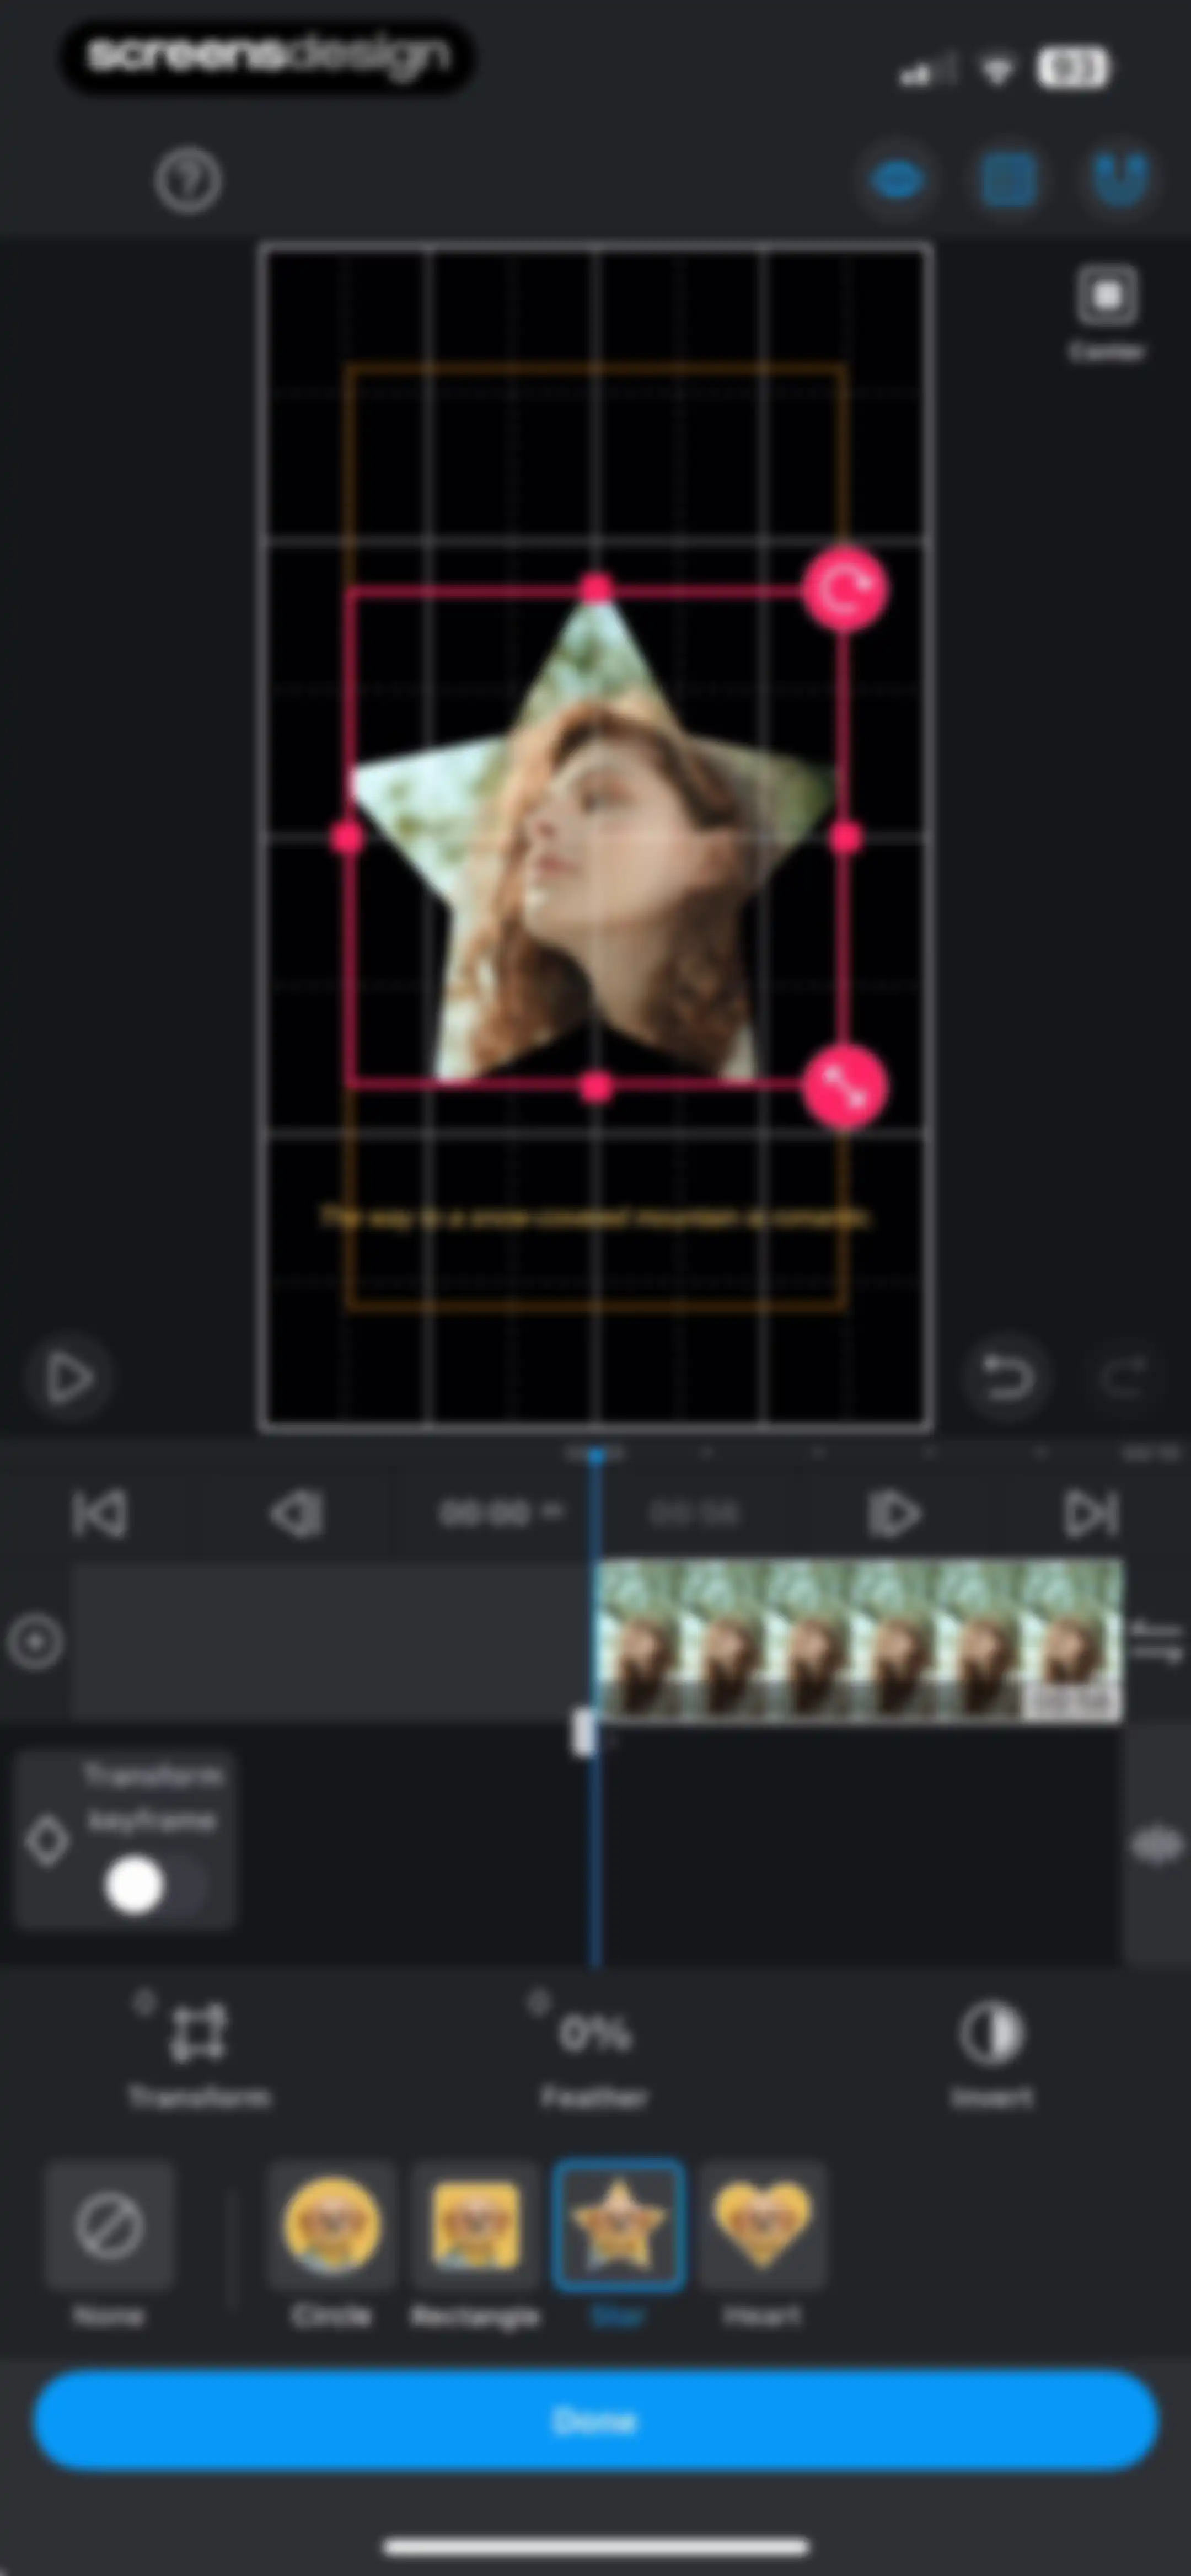Toggle the track eye icon beside the timeline
This screenshot has height=2576, width=1191.
click(x=1157, y=1845)
